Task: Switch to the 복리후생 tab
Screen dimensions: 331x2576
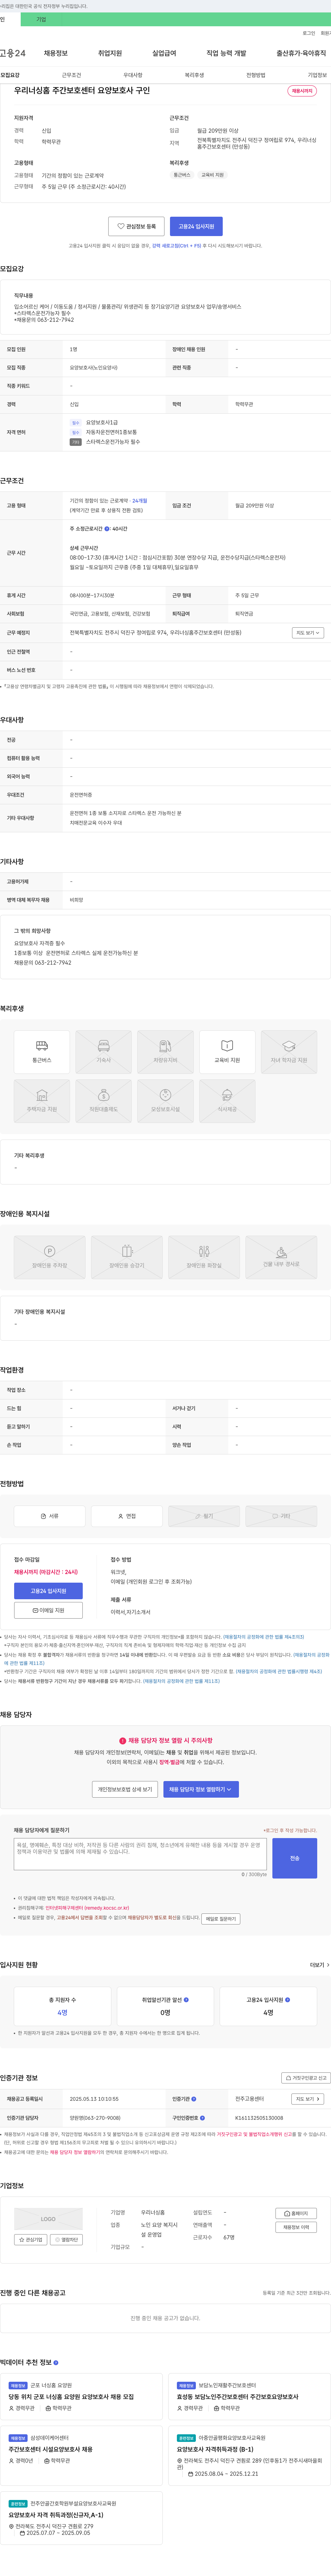Action: pyautogui.click(x=194, y=75)
